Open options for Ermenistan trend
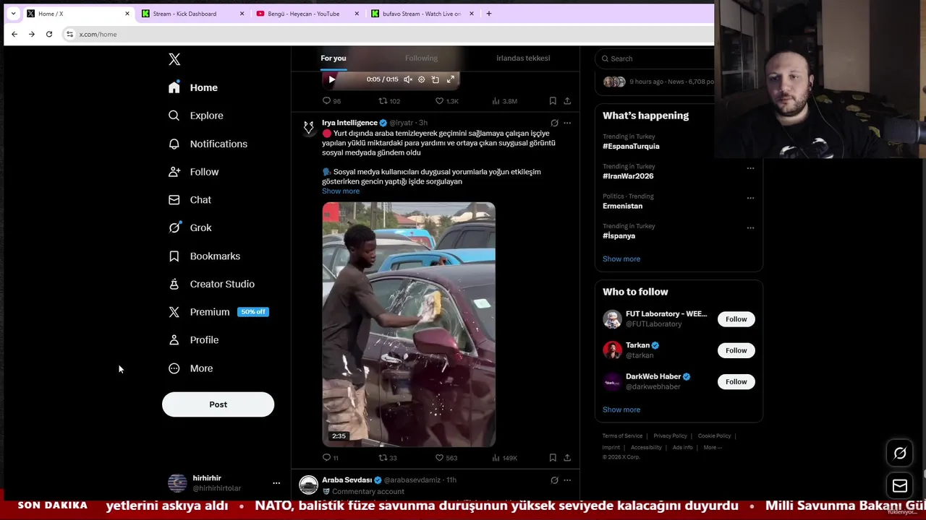The height and width of the screenshot is (520, 926). click(x=750, y=198)
